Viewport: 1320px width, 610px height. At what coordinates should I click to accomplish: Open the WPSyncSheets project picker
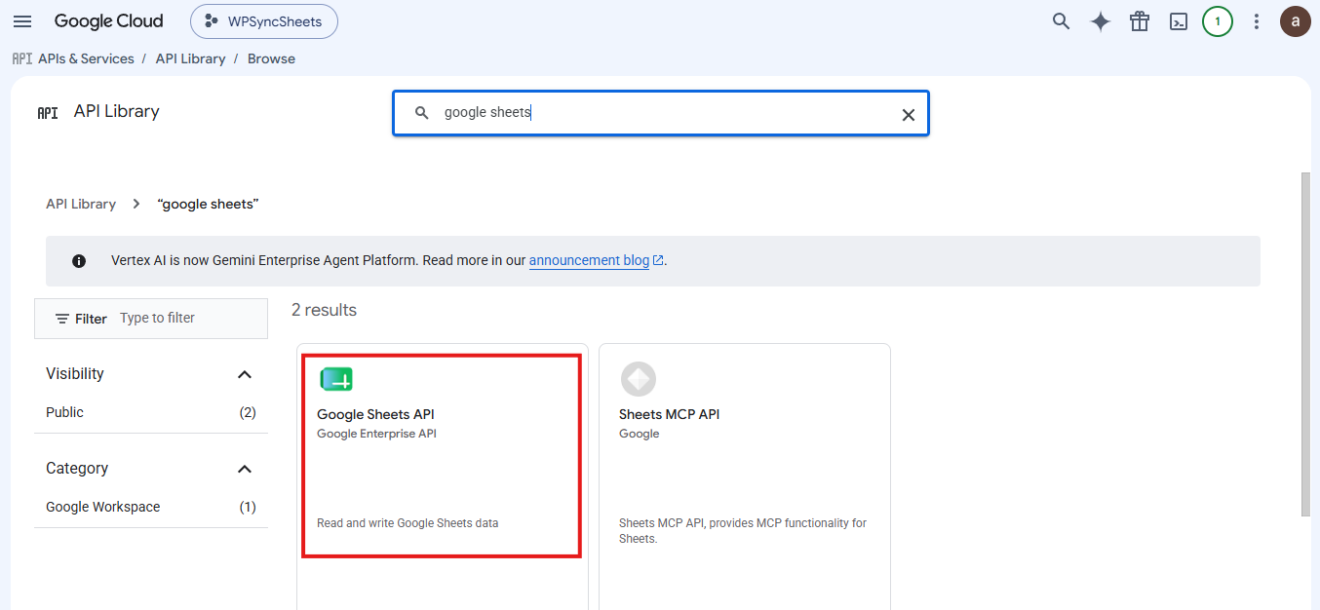point(264,21)
